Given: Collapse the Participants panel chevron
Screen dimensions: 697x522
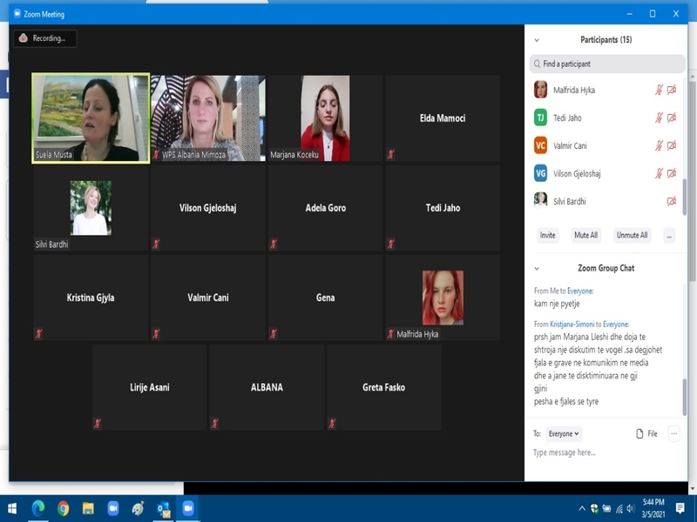Looking at the screenshot, I should (537, 40).
